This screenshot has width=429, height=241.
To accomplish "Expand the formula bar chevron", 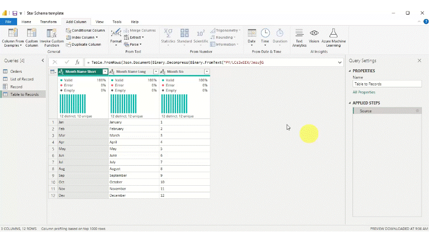I will click(340, 62).
